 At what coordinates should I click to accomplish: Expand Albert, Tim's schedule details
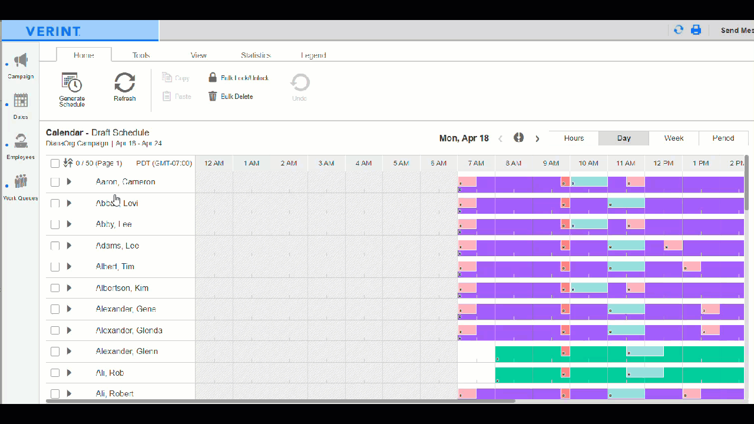(x=69, y=266)
